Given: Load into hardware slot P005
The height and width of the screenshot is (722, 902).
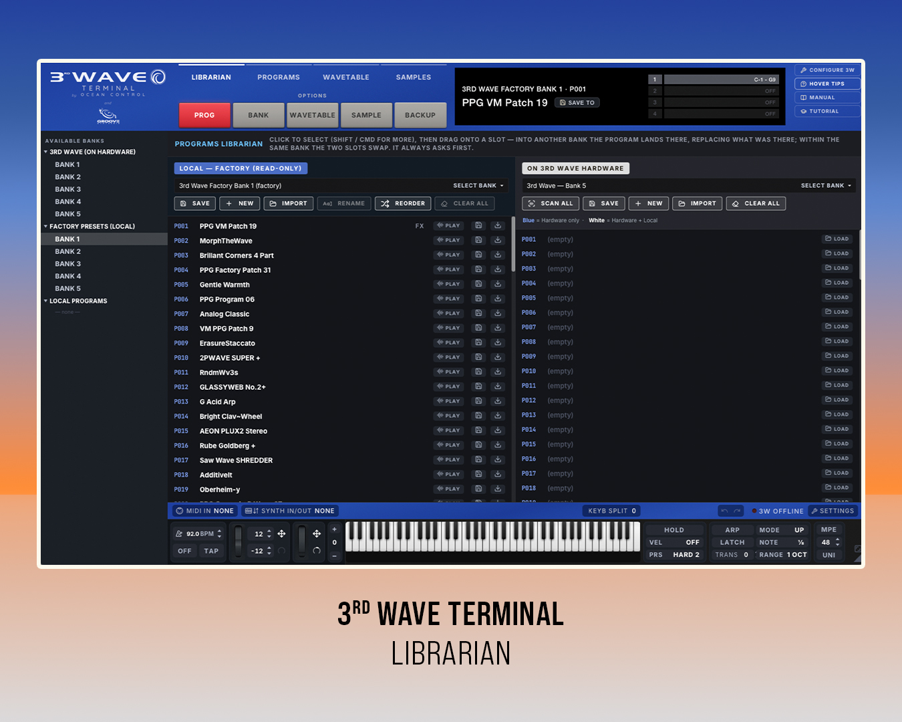Looking at the screenshot, I should click(837, 297).
